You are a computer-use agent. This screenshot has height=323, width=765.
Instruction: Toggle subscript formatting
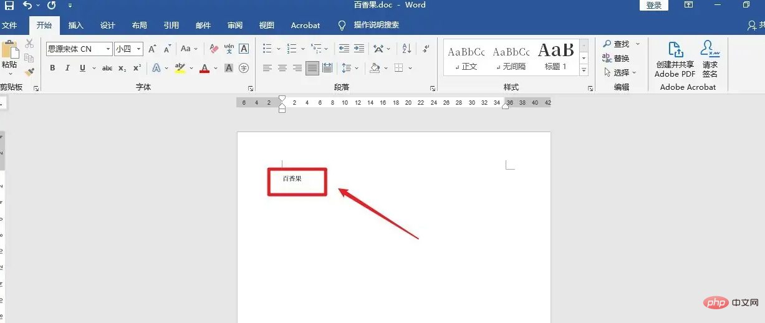point(122,68)
